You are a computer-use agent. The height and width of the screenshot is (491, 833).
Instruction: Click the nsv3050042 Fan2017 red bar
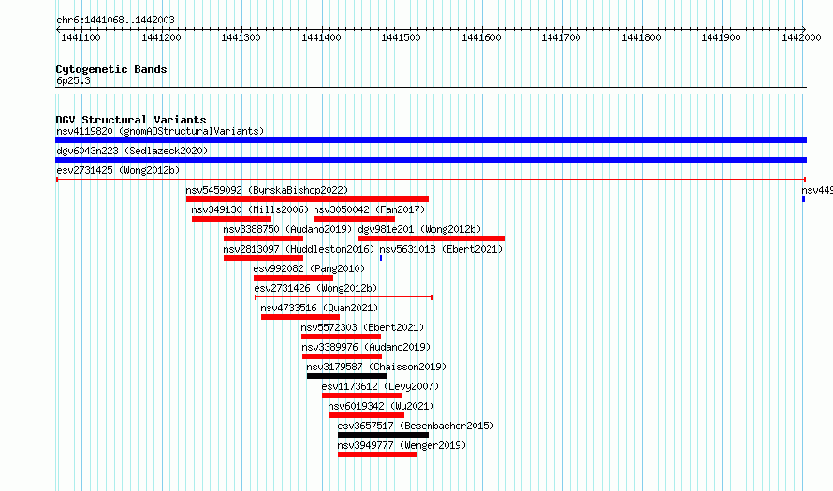click(354, 219)
